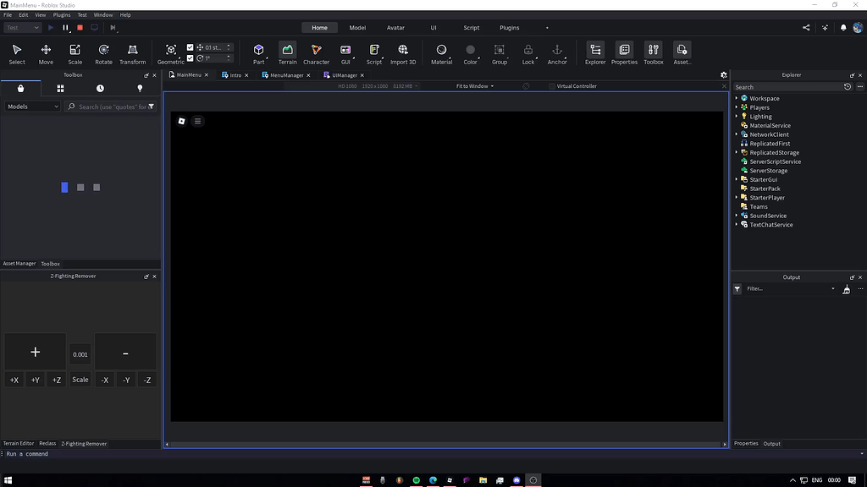
Task: Open the Models category dropdown in Toolbox
Action: pos(32,107)
